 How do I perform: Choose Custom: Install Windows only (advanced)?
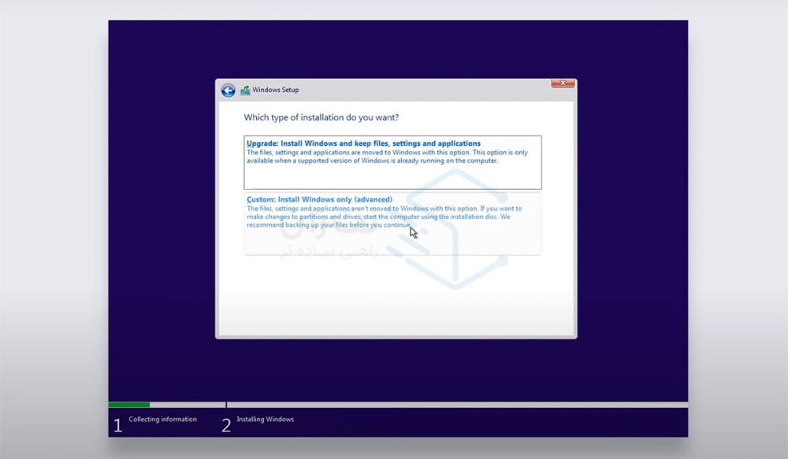point(319,200)
